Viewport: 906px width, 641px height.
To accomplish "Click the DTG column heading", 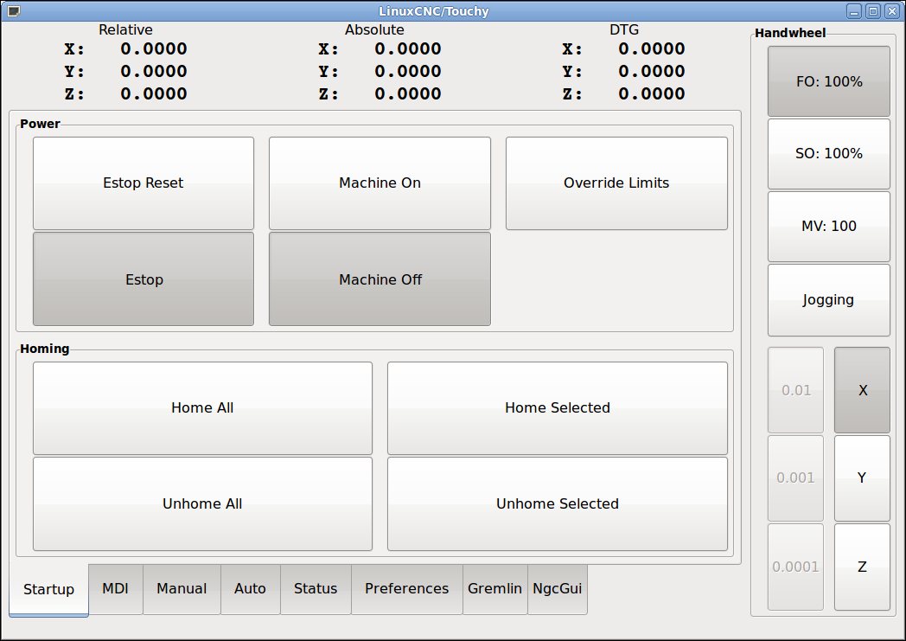I will 624,30.
